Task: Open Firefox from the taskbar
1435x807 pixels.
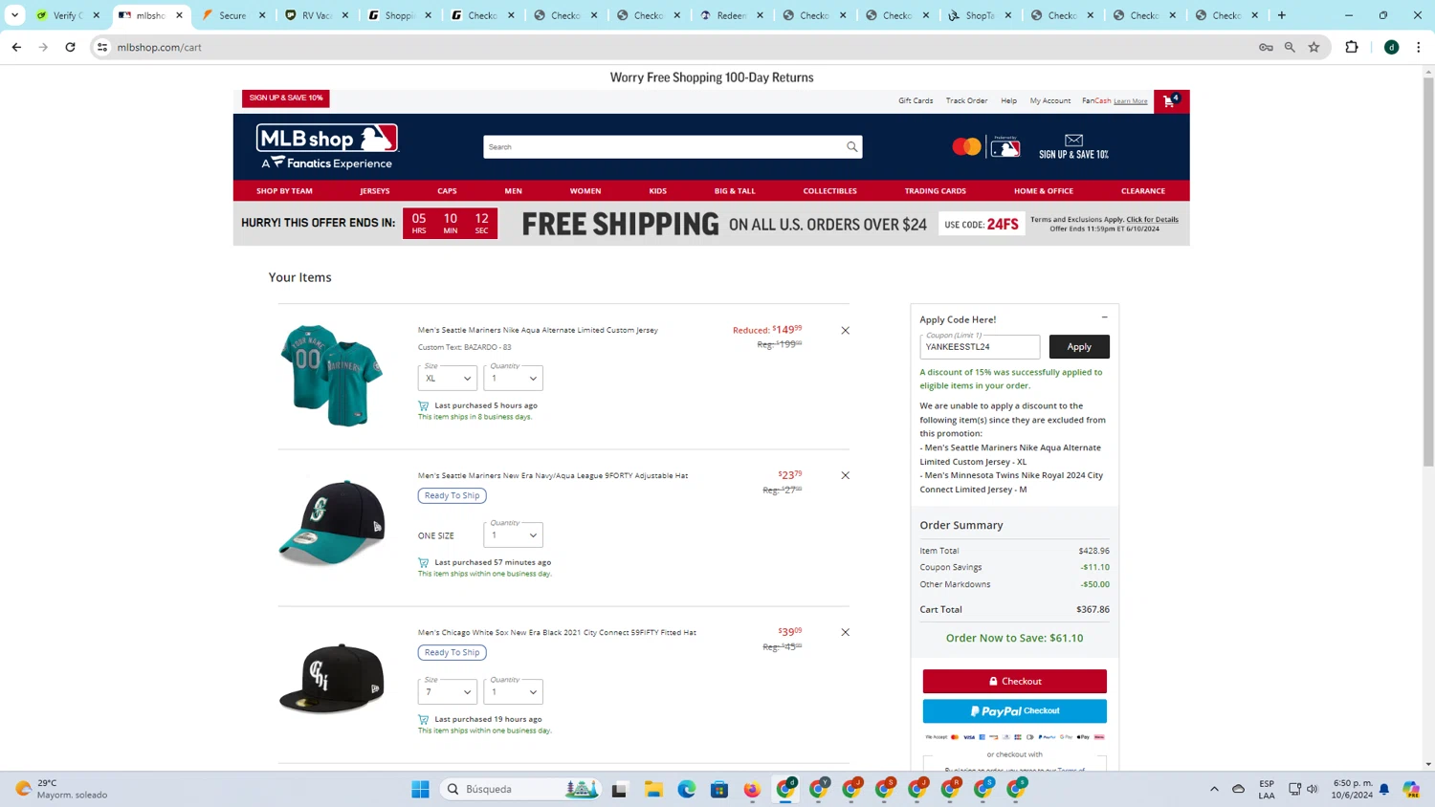Action: (752, 789)
